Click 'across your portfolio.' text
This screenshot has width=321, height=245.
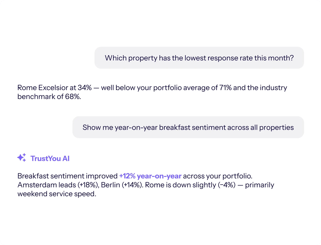pos(218,176)
